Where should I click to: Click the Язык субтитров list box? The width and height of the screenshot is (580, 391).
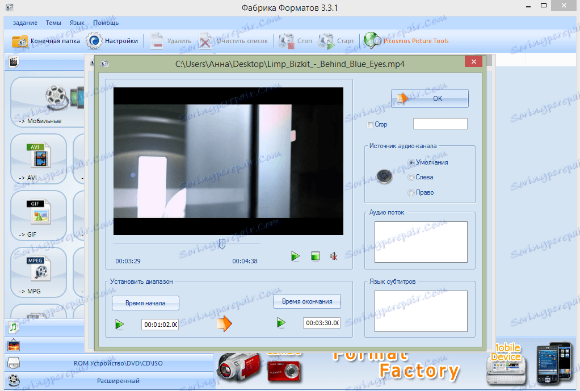point(421,311)
